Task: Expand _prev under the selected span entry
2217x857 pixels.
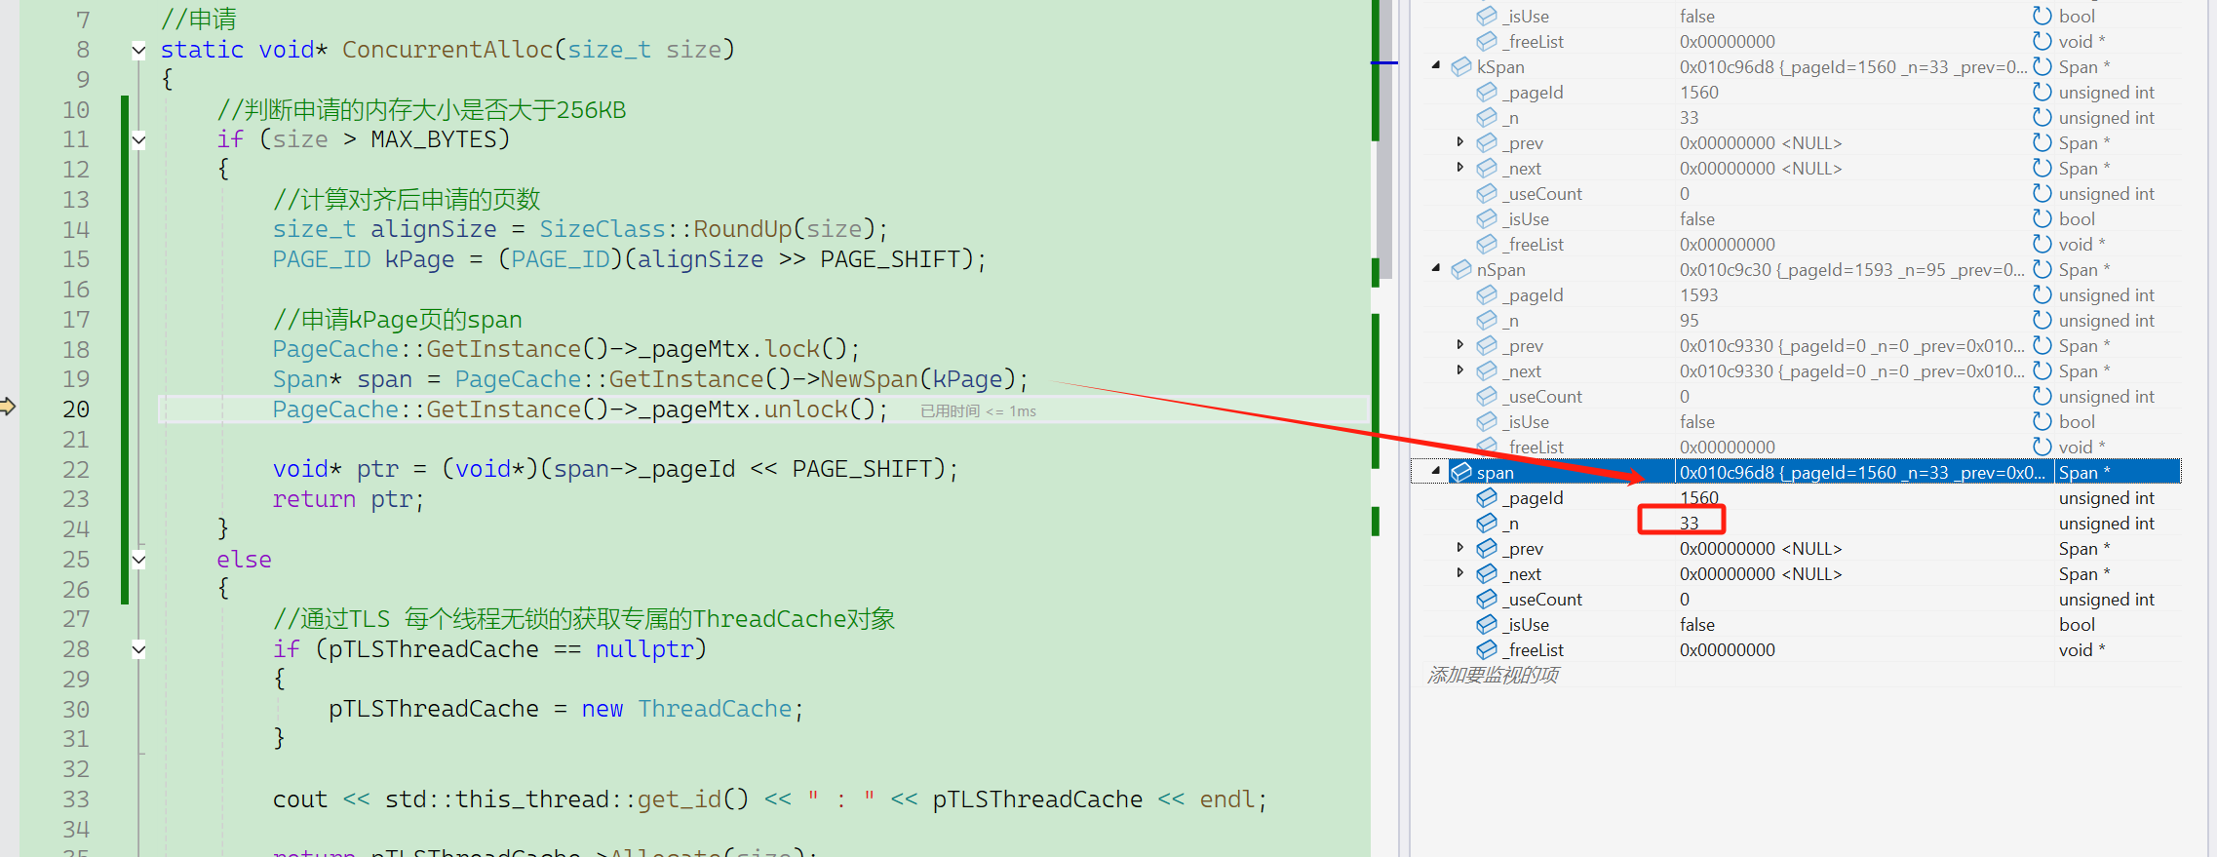Action: [1459, 548]
